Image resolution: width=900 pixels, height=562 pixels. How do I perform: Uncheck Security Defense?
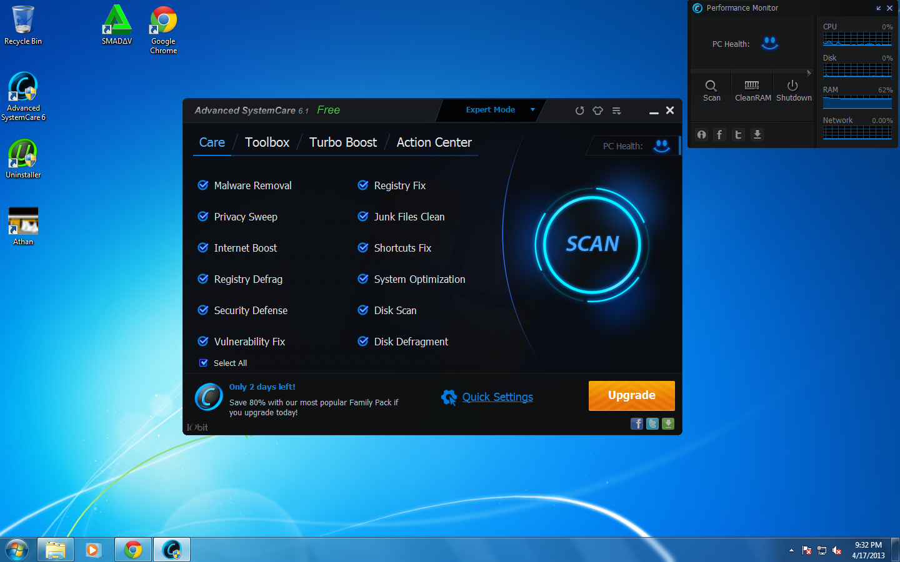203,310
